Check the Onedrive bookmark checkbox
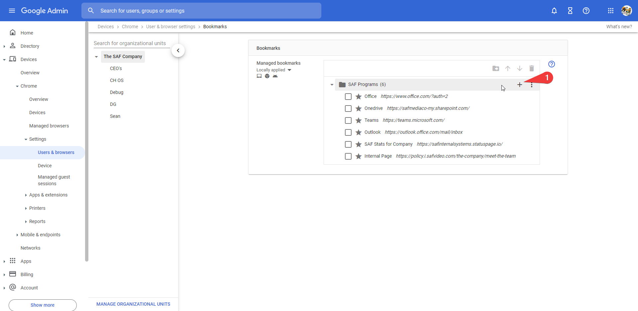 pos(348,109)
